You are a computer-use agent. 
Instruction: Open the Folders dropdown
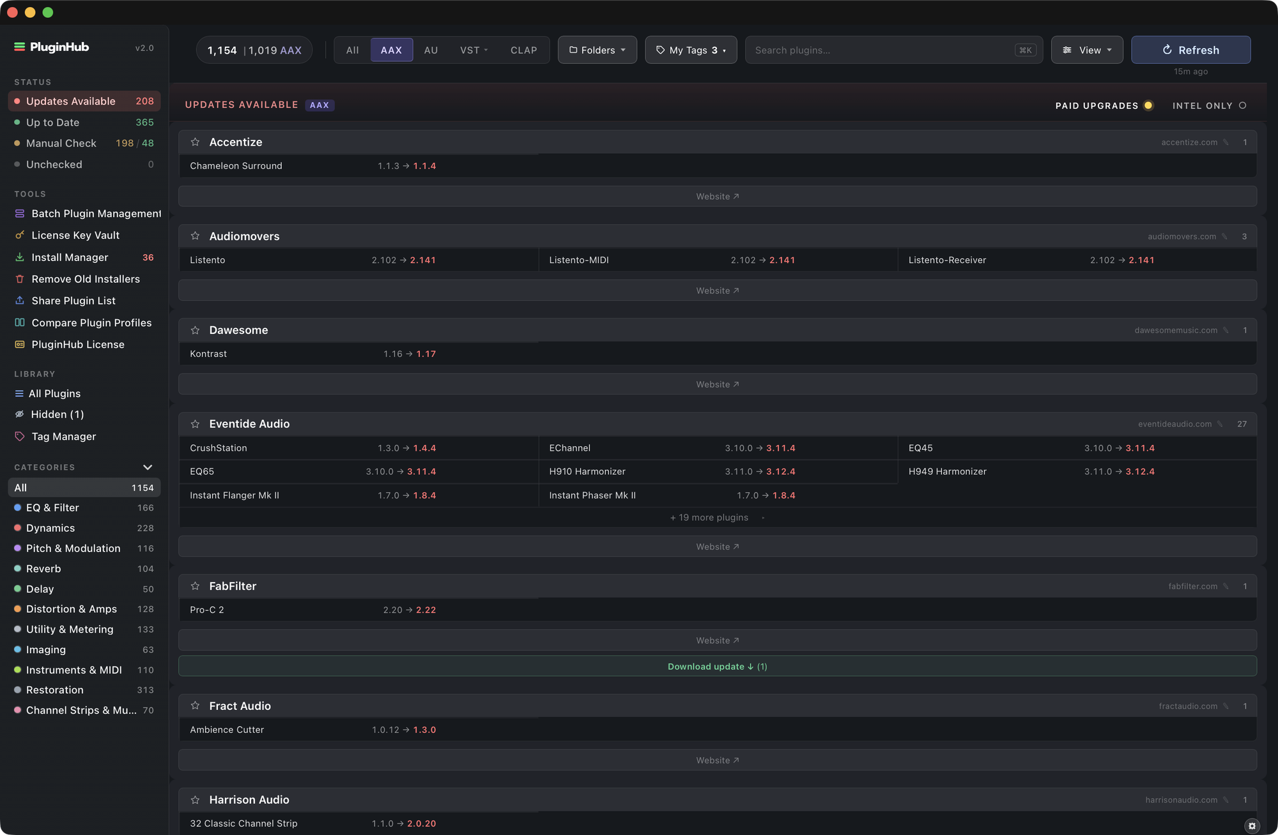point(597,50)
